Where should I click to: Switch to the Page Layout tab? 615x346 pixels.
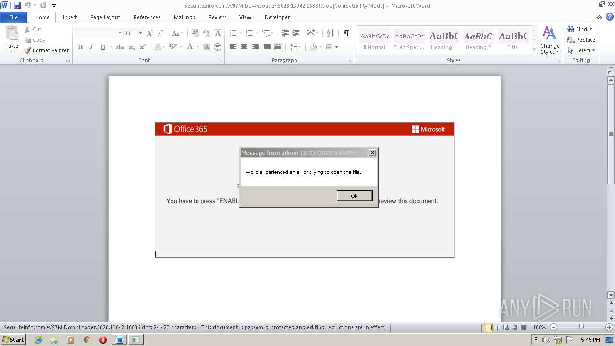105,17
